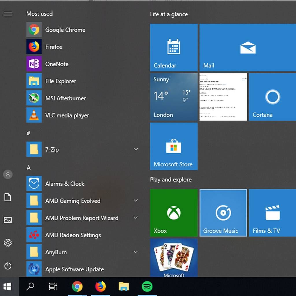Launch Firefox from the Most used list

pos(54,47)
